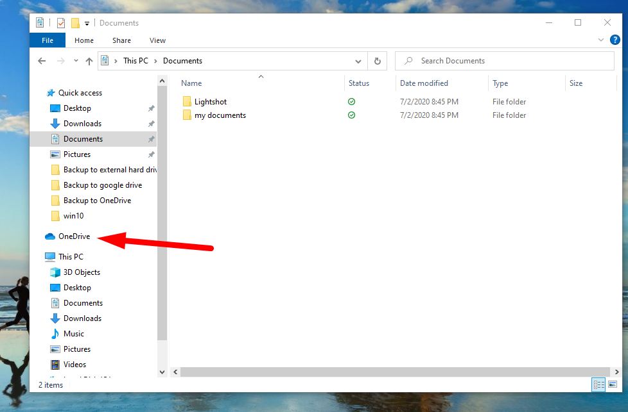
Task: Switch to the View ribbon tab
Action: coord(157,40)
